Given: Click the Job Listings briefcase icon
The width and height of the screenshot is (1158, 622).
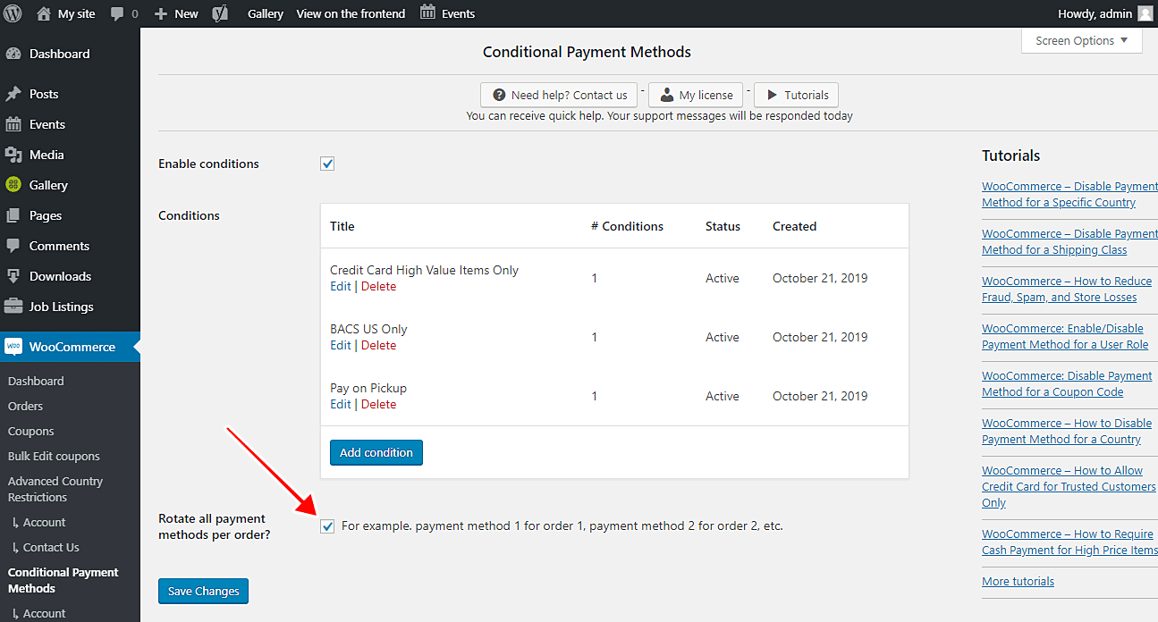Looking at the screenshot, I should coord(13,307).
